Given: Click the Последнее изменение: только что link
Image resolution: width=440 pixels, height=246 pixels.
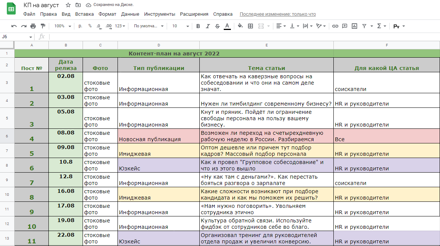Looking at the screenshot, I should coord(277,14).
